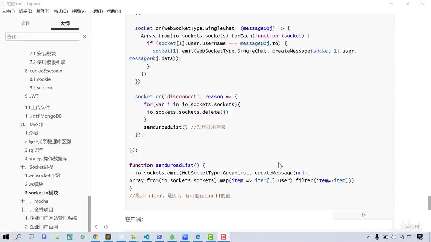Click the word count in status bar
The height and width of the screenshot is (242, 431).
point(411,227)
